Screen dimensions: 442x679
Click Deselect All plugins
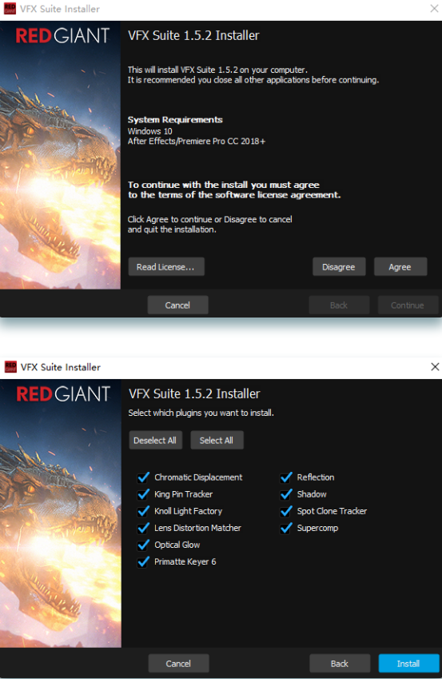click(x=155, y=440)
